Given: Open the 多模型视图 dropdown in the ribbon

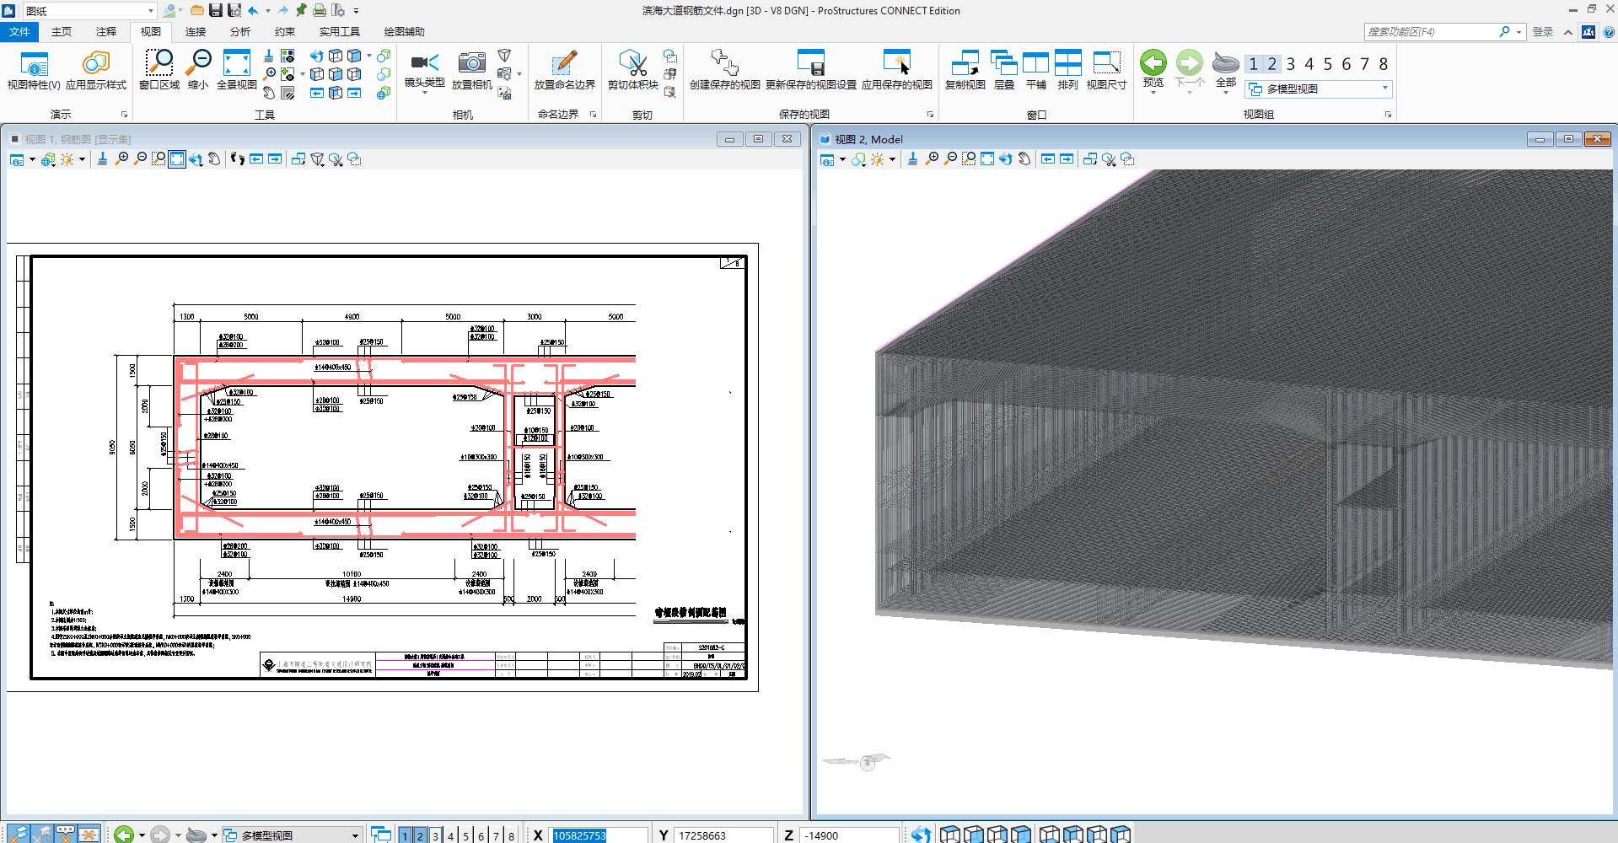Looking at the screenshot, I should point(1384,89).
